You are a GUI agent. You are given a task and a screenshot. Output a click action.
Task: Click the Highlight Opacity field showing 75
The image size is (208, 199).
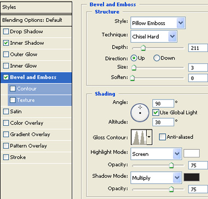coord(198,166)
